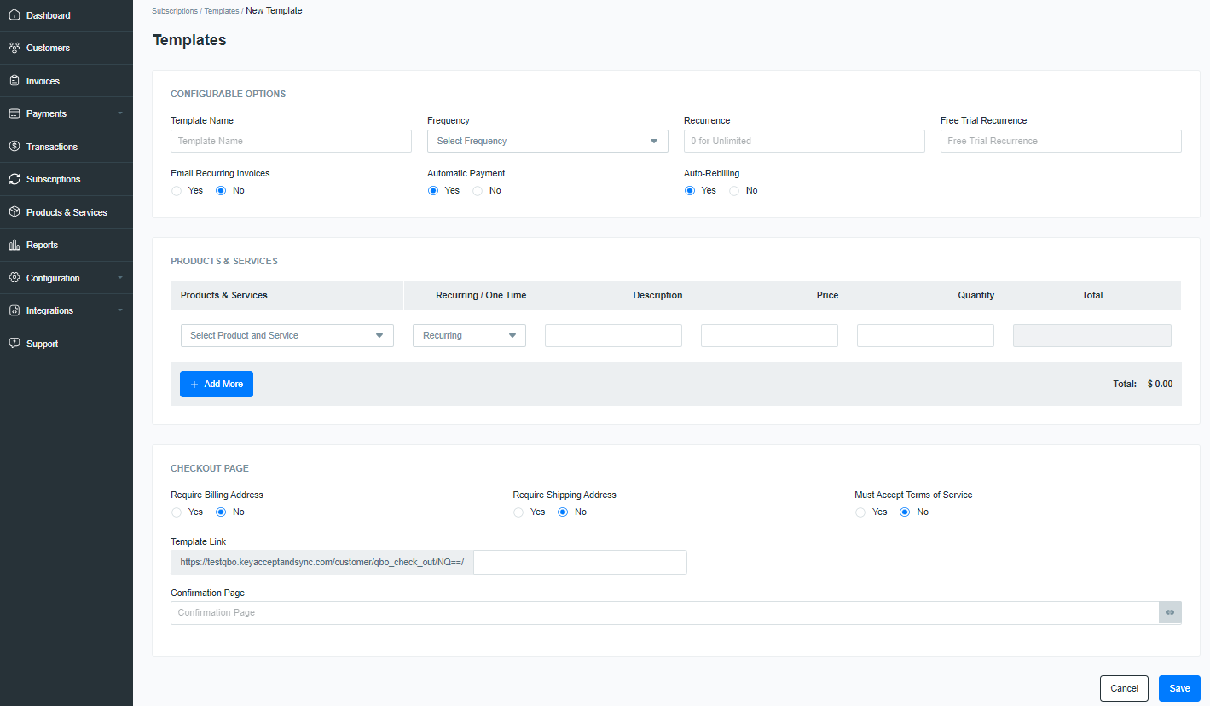Click Subscriptions breadcrumb link
Screen dimensions: 1210x706
[174, 11]
